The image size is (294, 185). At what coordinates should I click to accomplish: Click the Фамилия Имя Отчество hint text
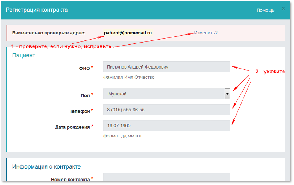[x=129, y=77]
